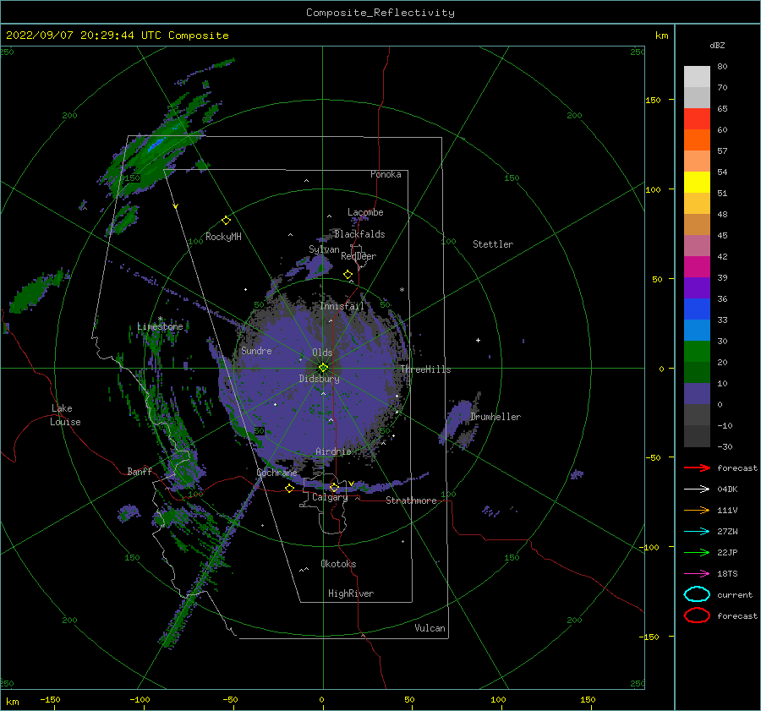Click the RedDeer city label
761x711 pixels.
click(359, 256)
